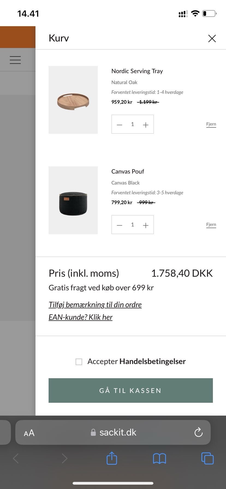This screenshot has width=226, height=489.
Task: Open the hamburger menu
Action: tap(15, 60)
